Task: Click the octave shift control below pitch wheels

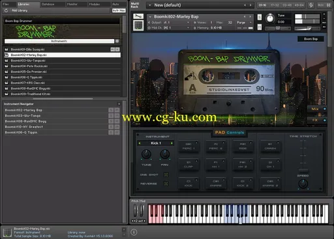Action: click(x=138, y=221)
